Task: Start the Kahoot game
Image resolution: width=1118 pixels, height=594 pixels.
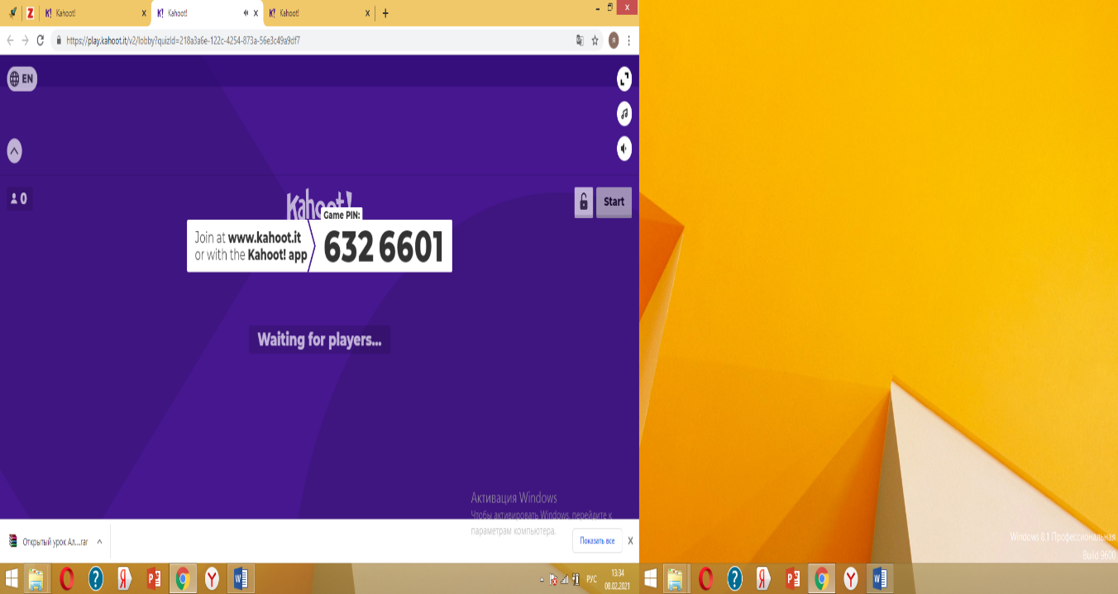Action: coord(614,202)
